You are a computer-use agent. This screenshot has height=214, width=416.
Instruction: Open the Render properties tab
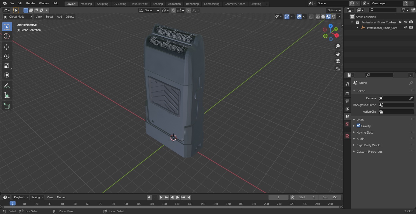coord(347,93)
